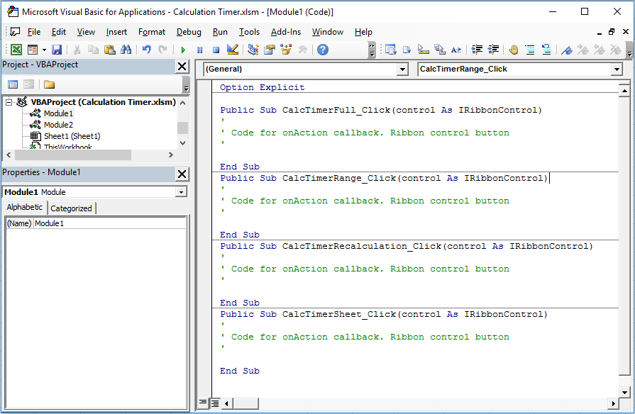635x414 pixels.
Task: Open the Properties Window toolbar icon
Action: [x=270, y=49]
